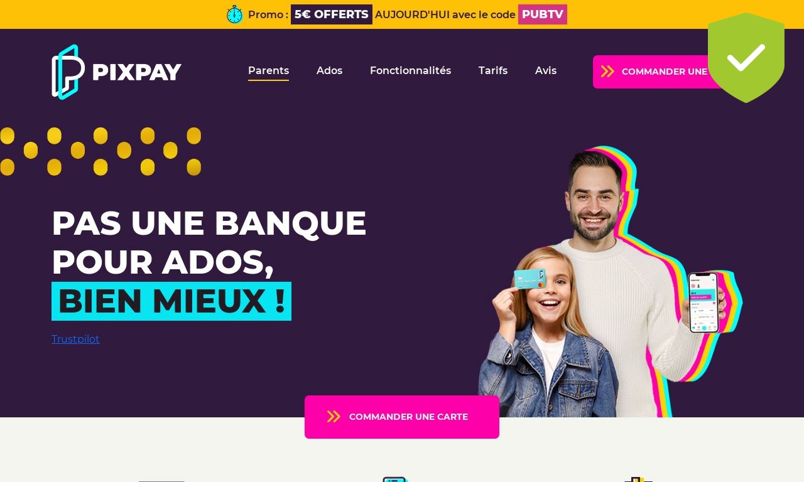Viewport: 804px width, 482px height.
Task: Open the Ados menu item
Action: pos(329,71)
